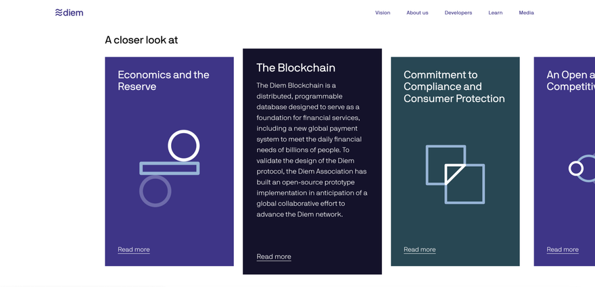Go to the Developers section

[458, 13]
